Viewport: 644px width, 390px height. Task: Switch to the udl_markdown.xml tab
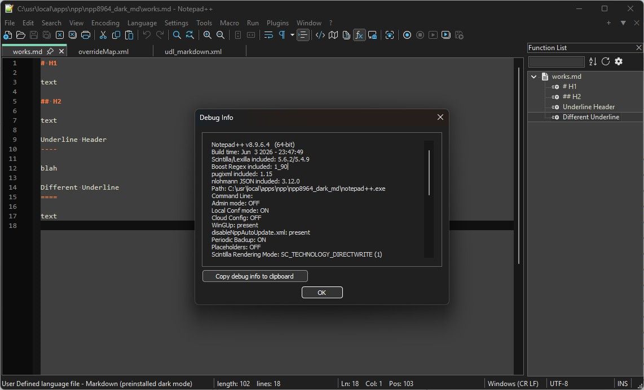193,52
